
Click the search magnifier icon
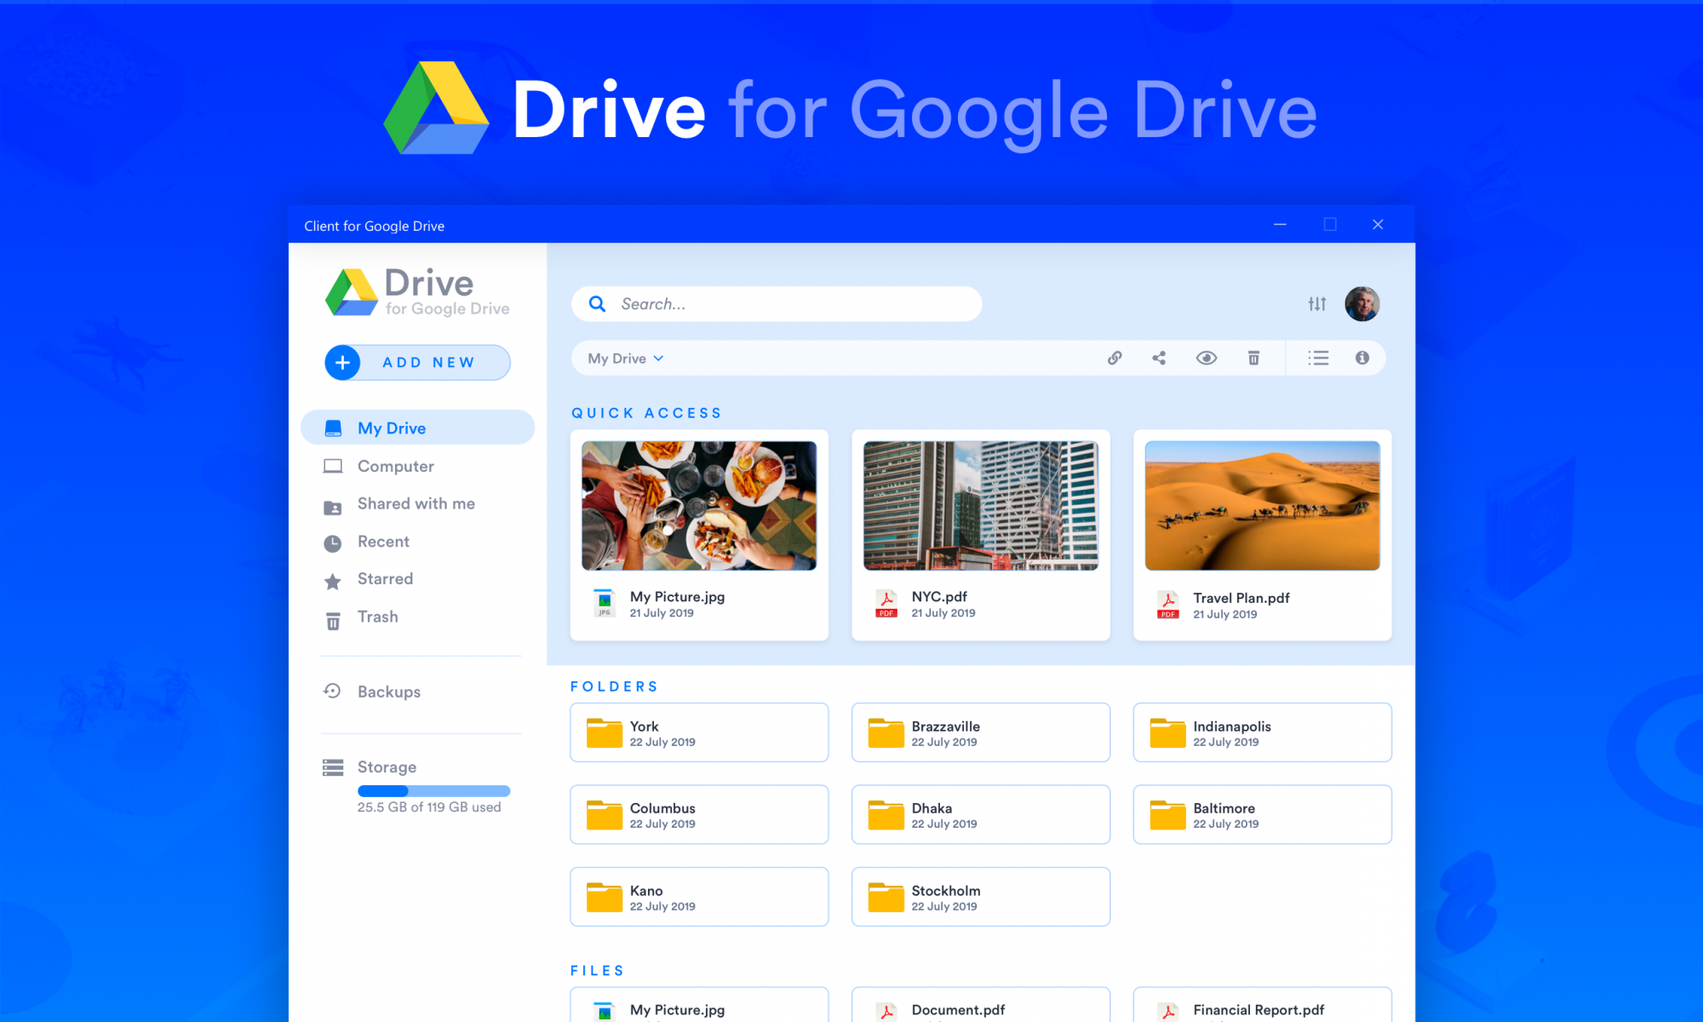[x=598, y=304]
